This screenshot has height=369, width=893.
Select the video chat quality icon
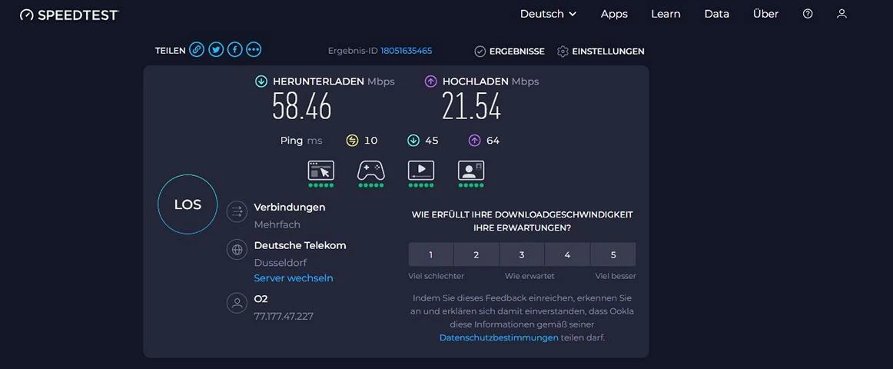471,171
